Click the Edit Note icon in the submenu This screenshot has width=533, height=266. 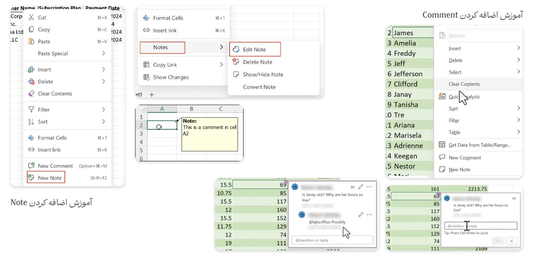tap(236, 50)
